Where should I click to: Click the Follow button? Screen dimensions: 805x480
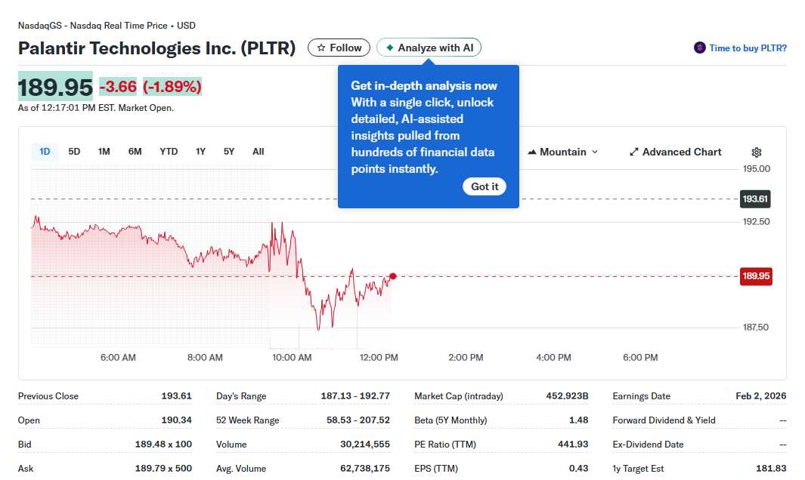[x=339, y=47]
